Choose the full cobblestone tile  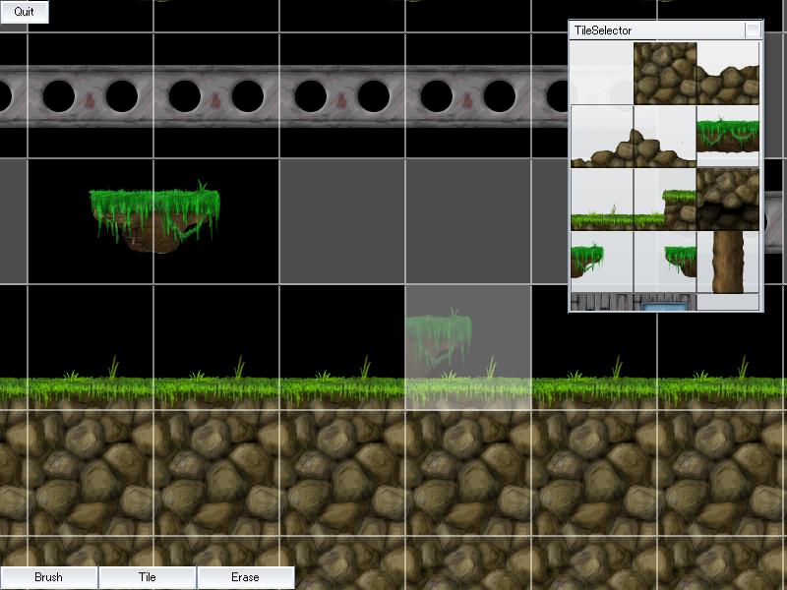tap(665, 73)
